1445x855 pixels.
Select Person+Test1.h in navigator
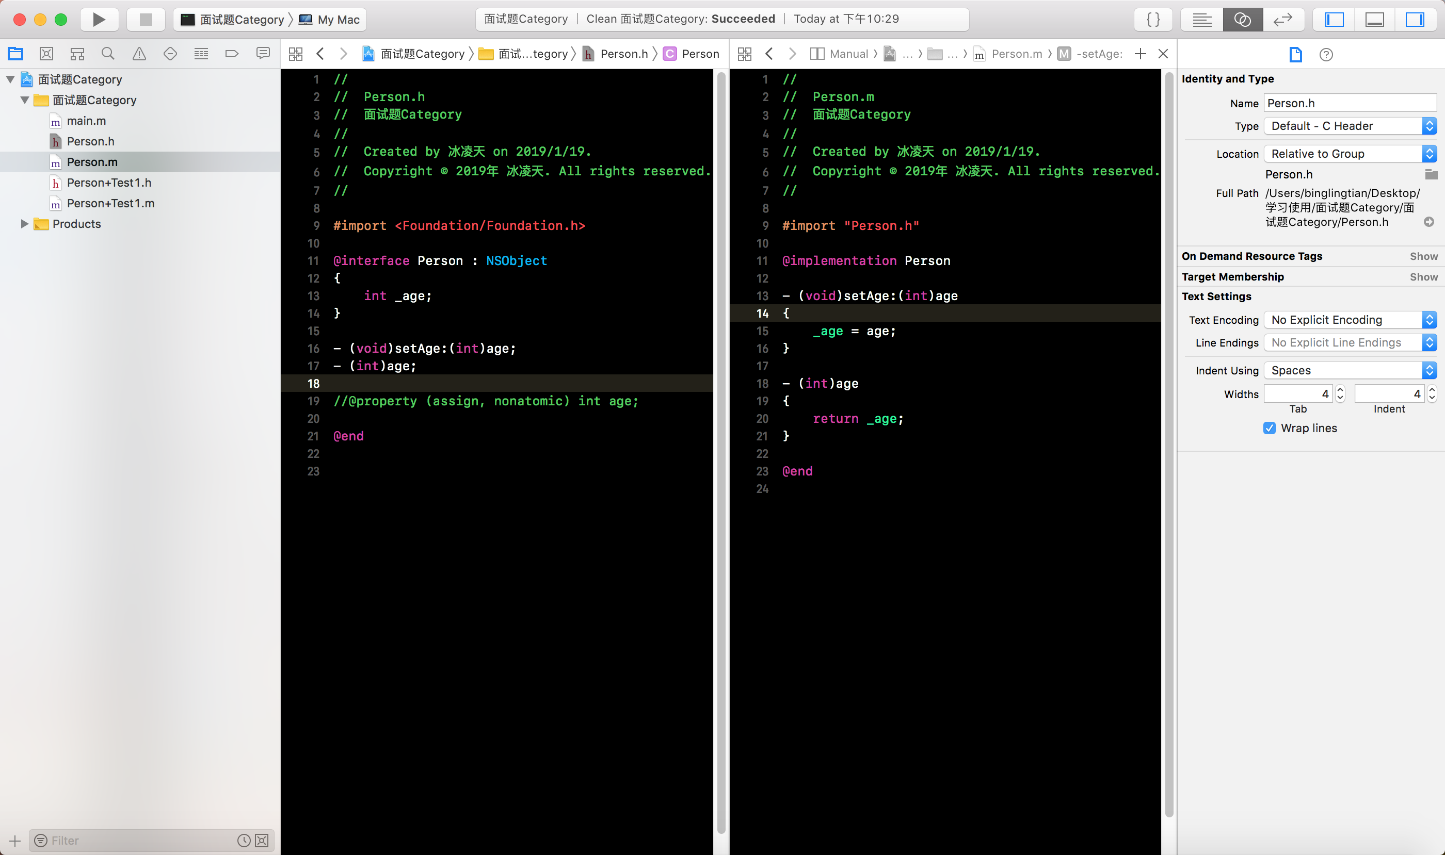(x=108, y=183)
